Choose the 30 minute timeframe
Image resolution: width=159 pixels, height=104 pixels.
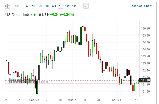(40, 6)
